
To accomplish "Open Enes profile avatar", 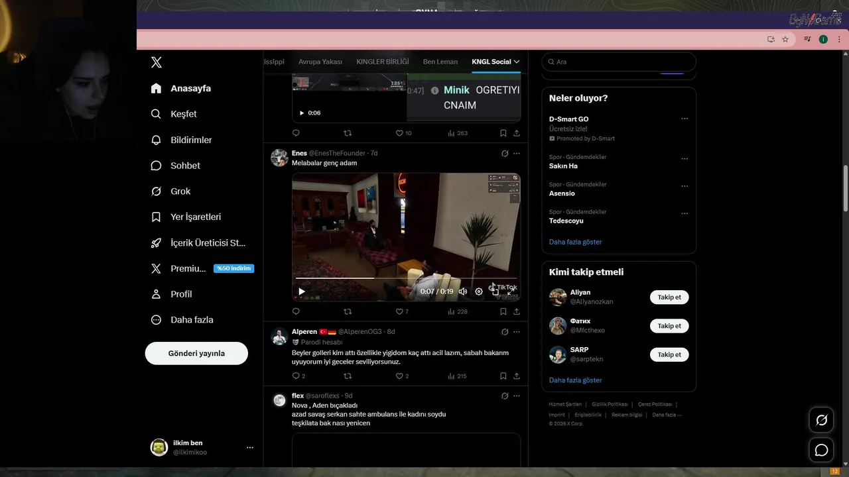I will pyautogui.click(x=279, y=158).
